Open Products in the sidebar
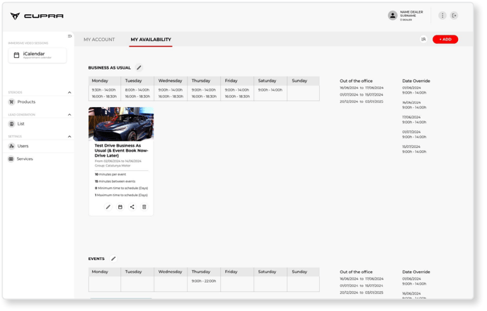 (26, 102)
